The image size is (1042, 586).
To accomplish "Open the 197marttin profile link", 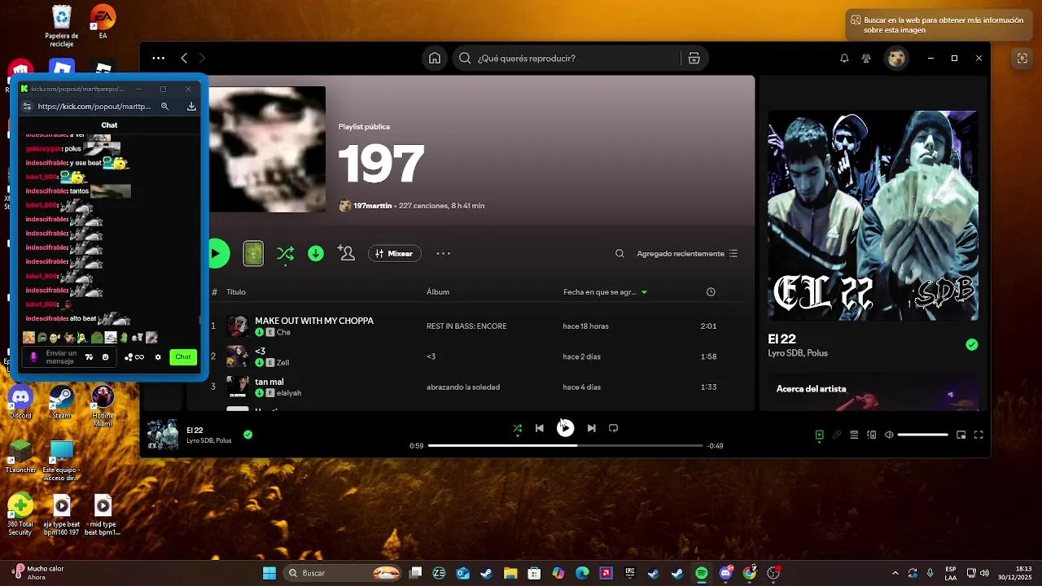I will 372,206.
